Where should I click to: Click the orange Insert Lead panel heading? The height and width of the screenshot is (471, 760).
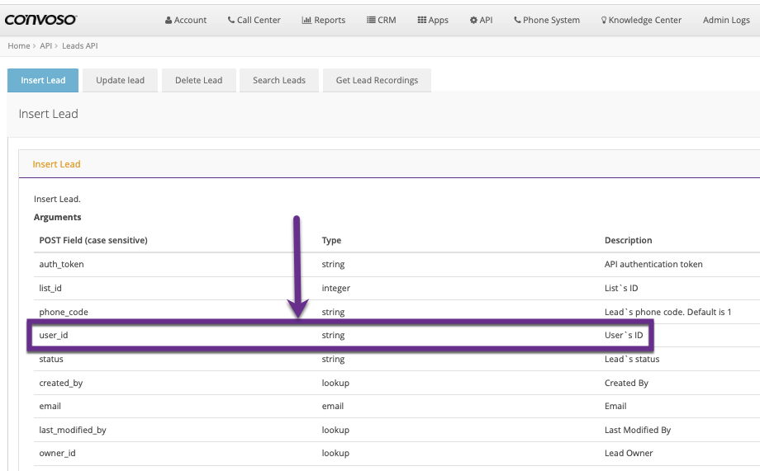[56, 164]
